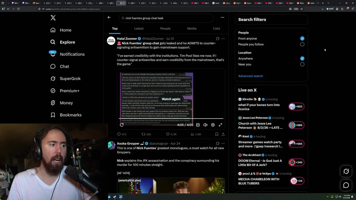Select the People you follow radio option
The image size is (356, 200).
tap(302, 44)
